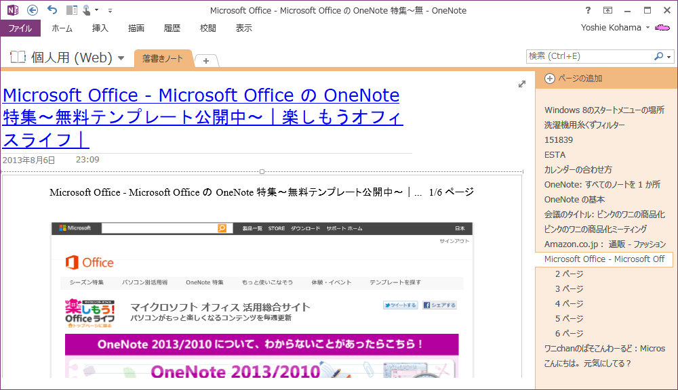Select page Microsoft Office - Microsoft Off
Image resolution: width=678 pixels, height=390 pixels.
click(604, 259)
